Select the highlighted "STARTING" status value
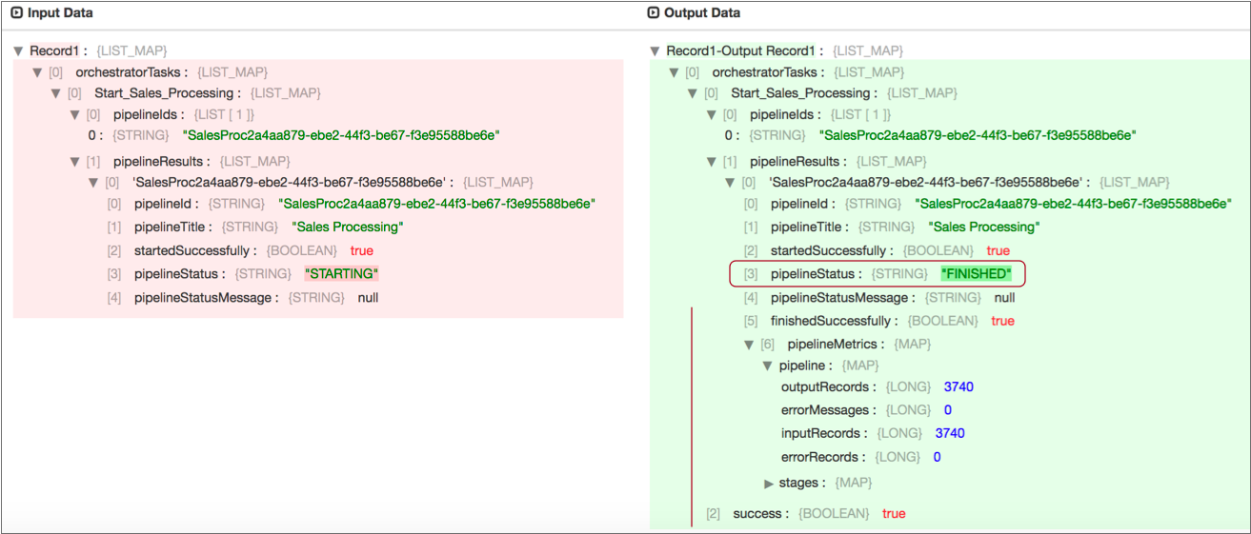1251x534 pixels. tap(341, 274)
